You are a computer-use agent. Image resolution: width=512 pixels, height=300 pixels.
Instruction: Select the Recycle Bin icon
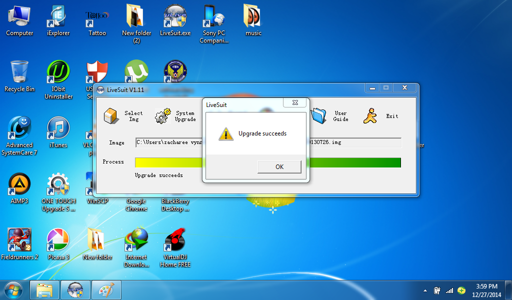tap(19, 73)
